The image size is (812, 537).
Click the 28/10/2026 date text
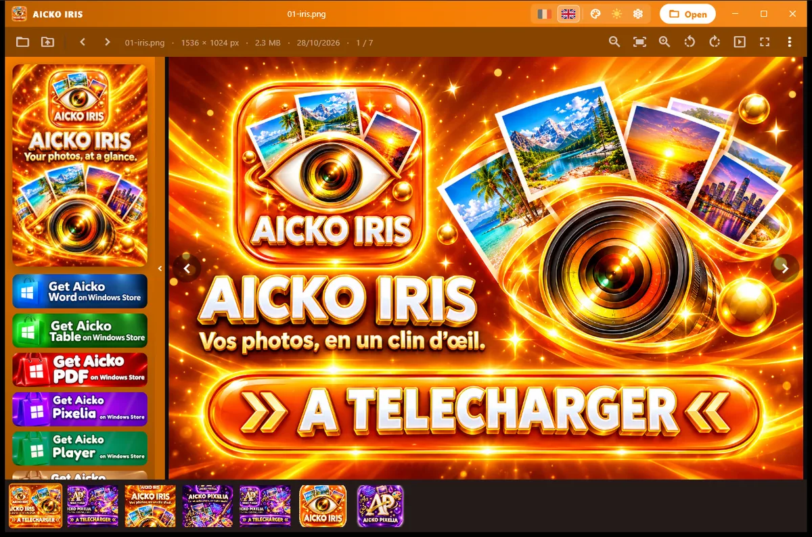click(318, 43)
